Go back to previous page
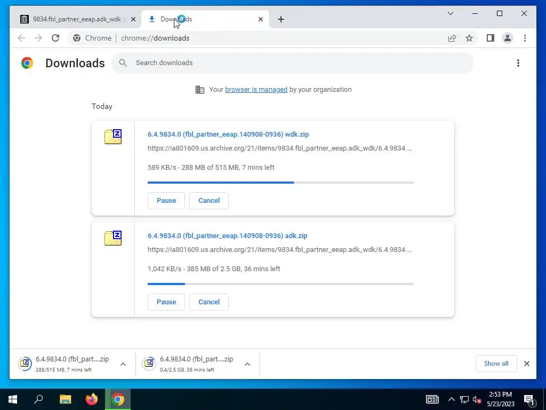Image resolution: width=546 pixels, height=410 pixels. coord(21,38)
